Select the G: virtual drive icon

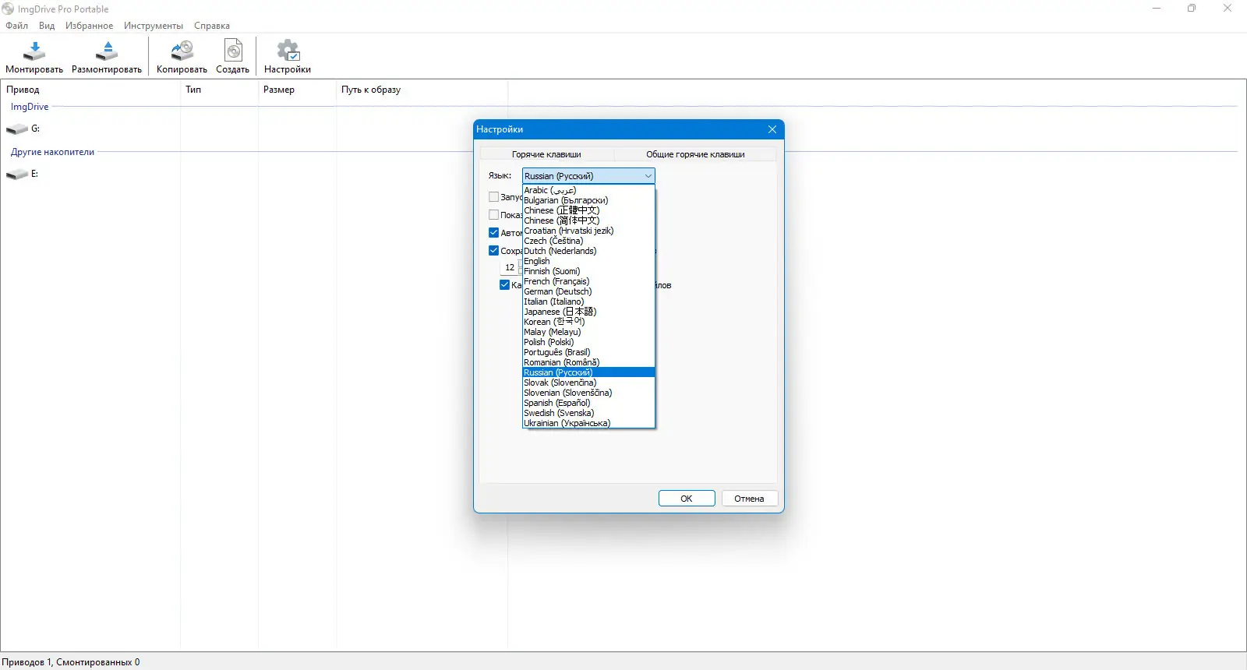[x=17, y=129]
